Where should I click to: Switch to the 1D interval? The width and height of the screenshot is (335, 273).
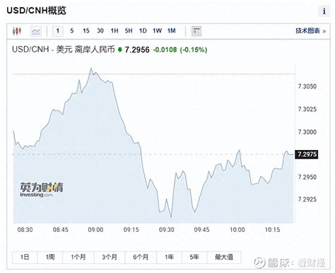(143, 31)
